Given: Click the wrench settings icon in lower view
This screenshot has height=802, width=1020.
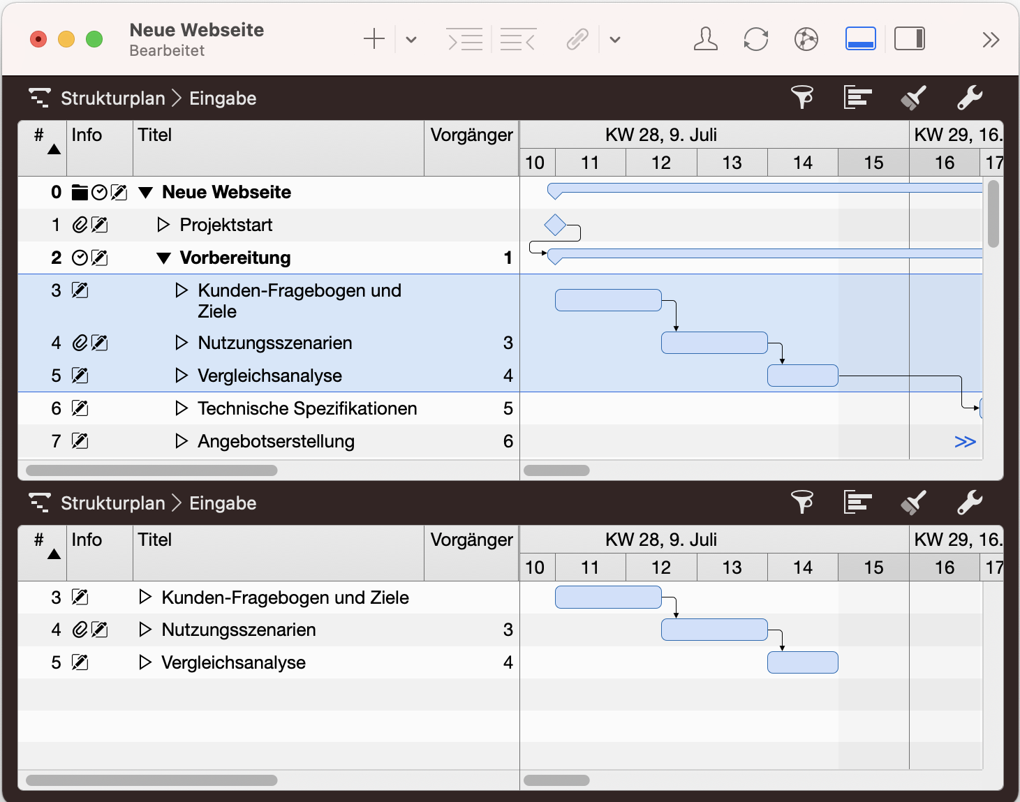Looking at the screenshot, I should (x=969, y=503).
